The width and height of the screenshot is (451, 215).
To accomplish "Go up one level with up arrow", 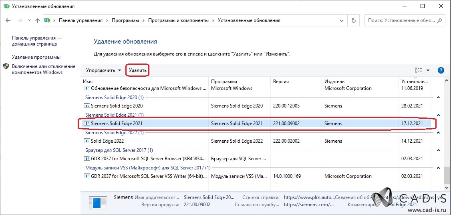I will (37, 20).
